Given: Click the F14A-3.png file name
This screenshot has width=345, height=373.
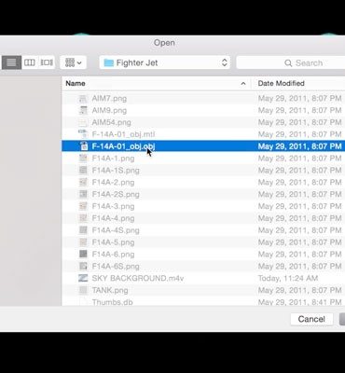Looking at the screenshot, I should [x=113, y=206].
